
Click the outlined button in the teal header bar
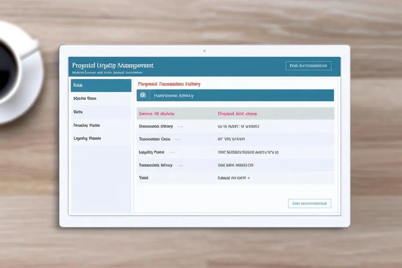click(x=308, y=65)
